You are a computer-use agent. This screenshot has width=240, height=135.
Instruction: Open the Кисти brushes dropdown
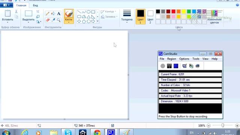69,22
